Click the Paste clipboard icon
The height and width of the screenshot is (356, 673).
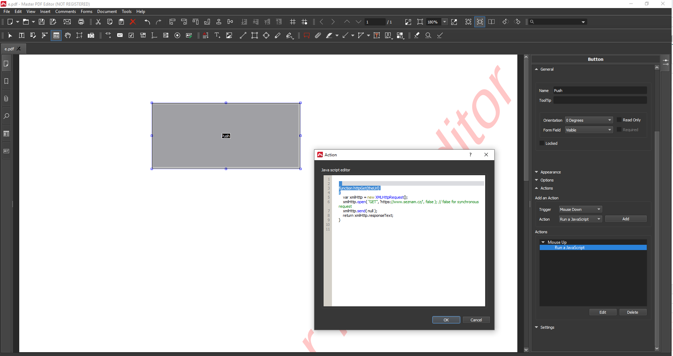pos(121,22)
